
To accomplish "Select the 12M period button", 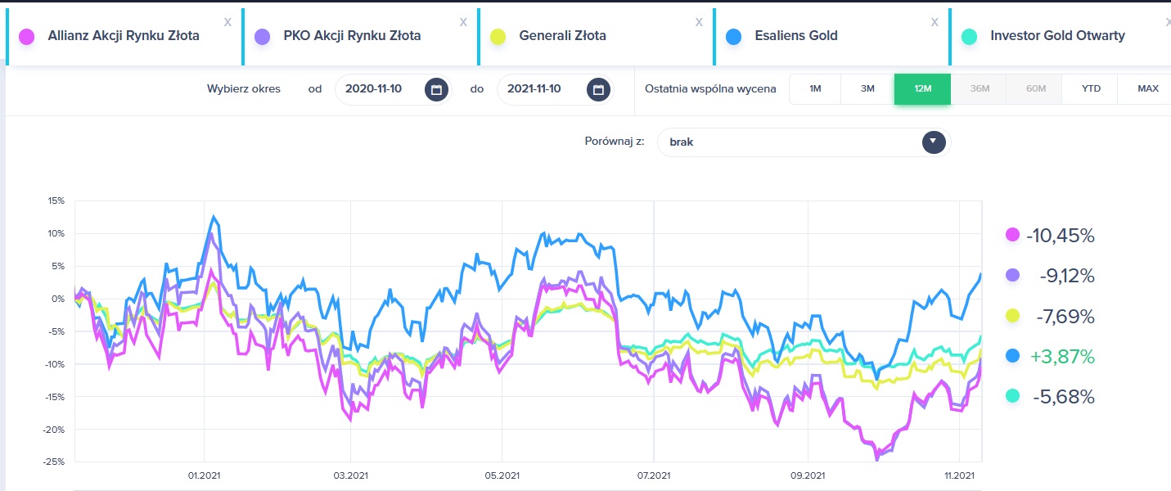I will coord(922,88).
